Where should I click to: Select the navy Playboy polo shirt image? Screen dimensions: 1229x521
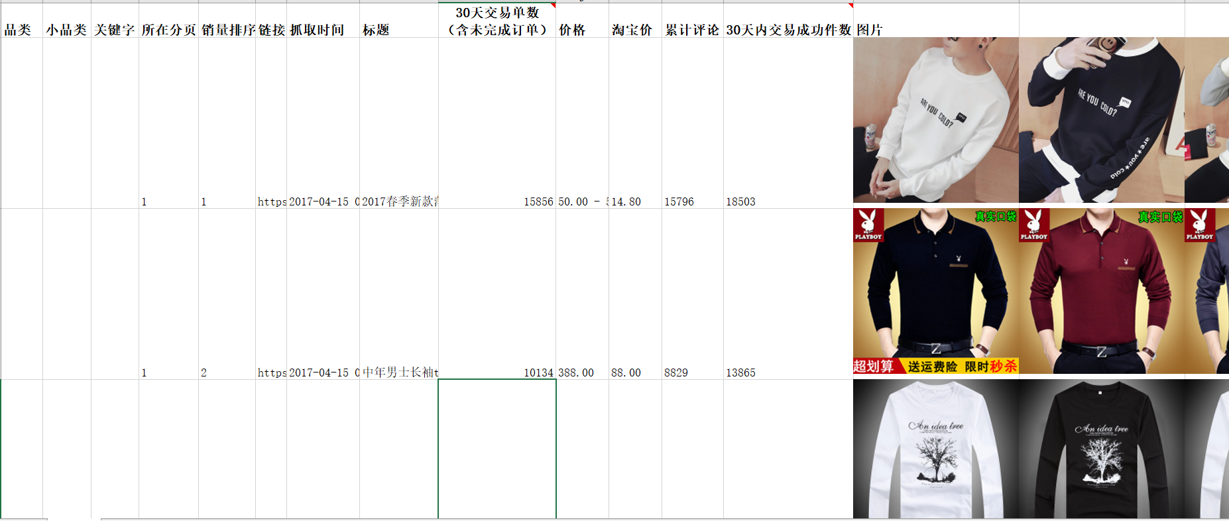[936, 291]
